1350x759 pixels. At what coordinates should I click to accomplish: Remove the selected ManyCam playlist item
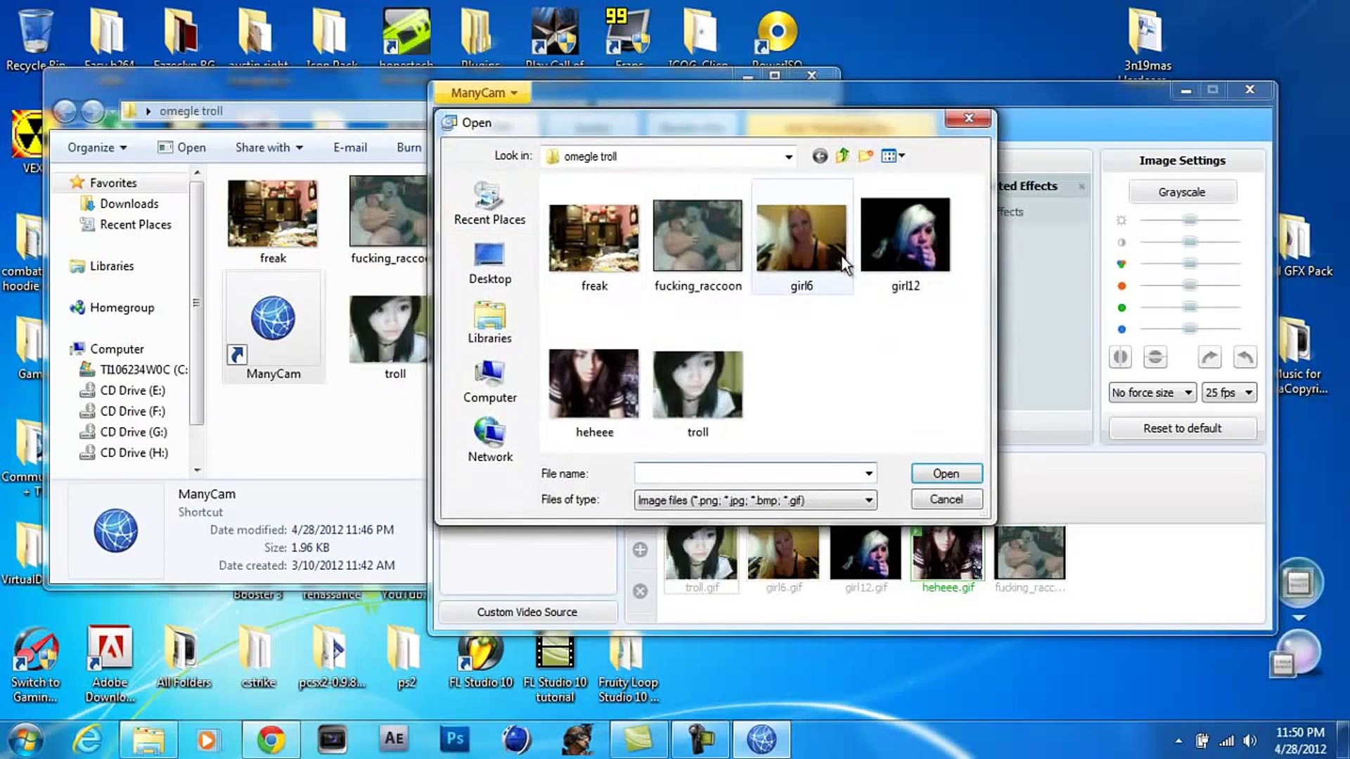640,591
